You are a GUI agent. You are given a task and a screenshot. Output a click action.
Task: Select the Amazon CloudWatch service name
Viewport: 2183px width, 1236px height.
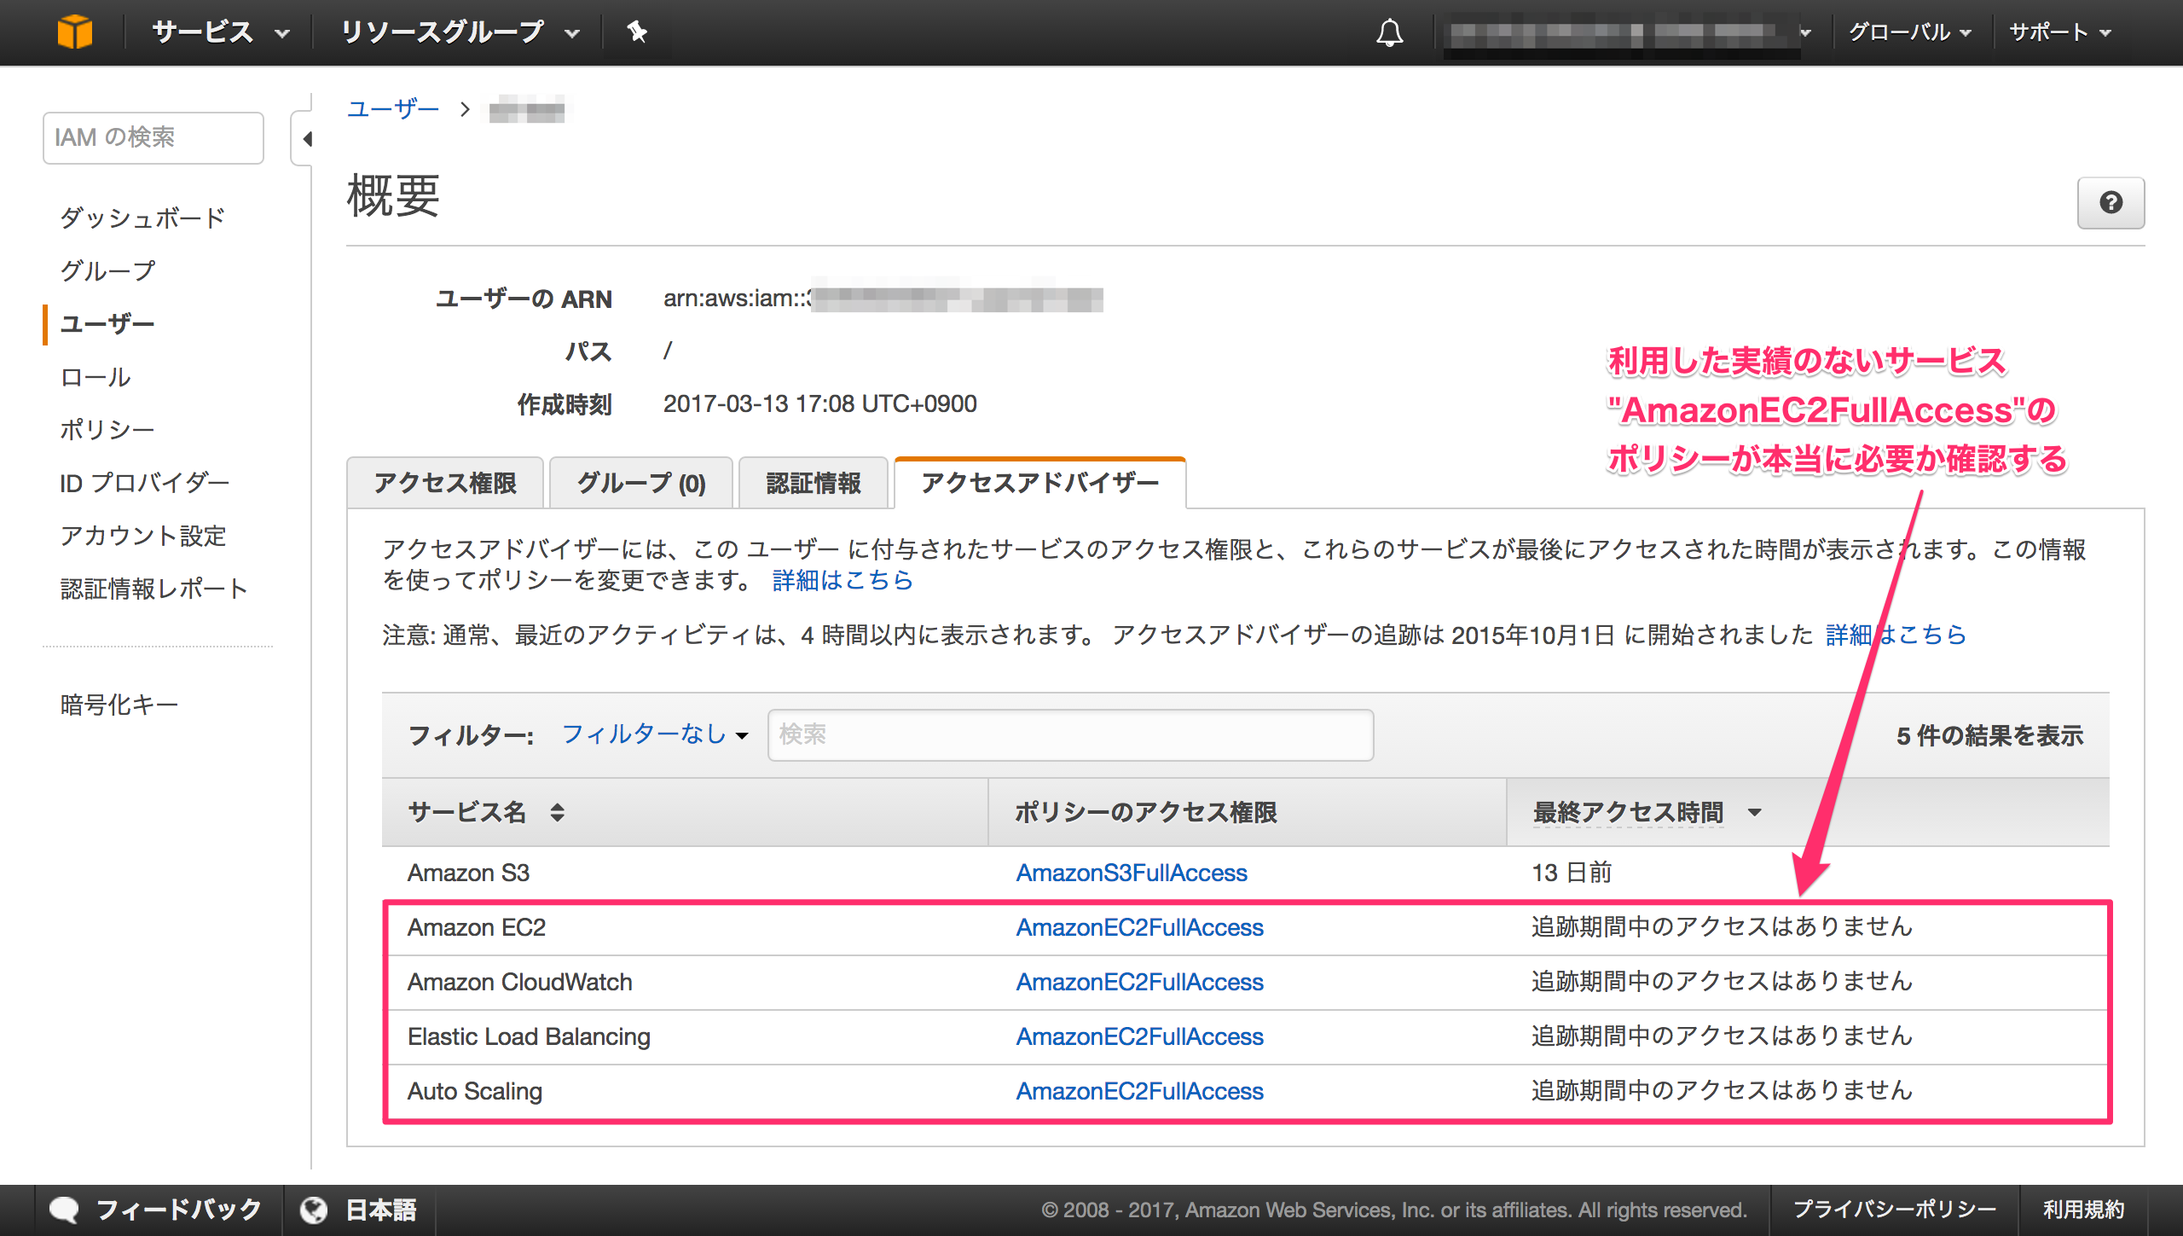pyautogui.click(x=520, y=982)
